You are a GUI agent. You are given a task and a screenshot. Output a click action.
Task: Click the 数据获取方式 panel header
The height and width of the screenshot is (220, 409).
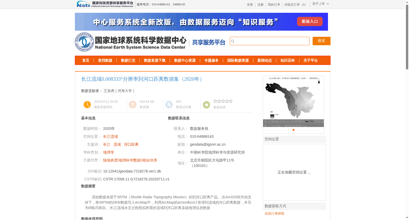coord(294,206)
